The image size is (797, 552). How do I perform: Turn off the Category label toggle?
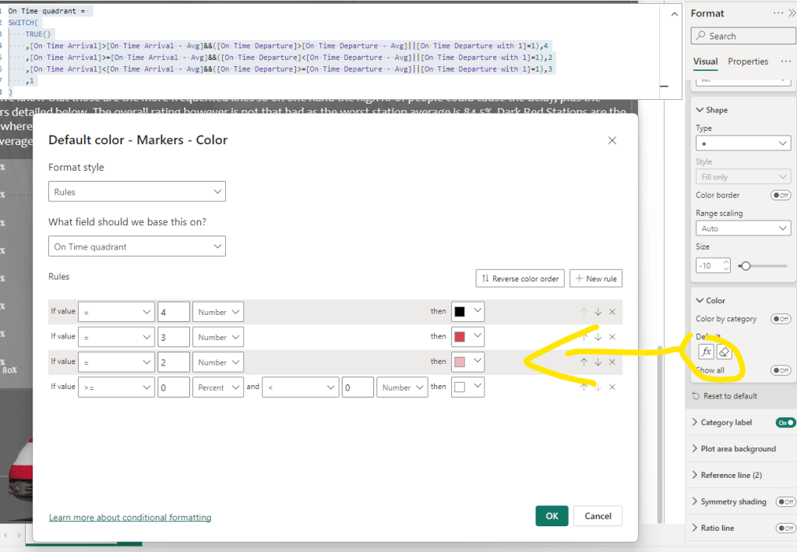click(x=785, y=423)
